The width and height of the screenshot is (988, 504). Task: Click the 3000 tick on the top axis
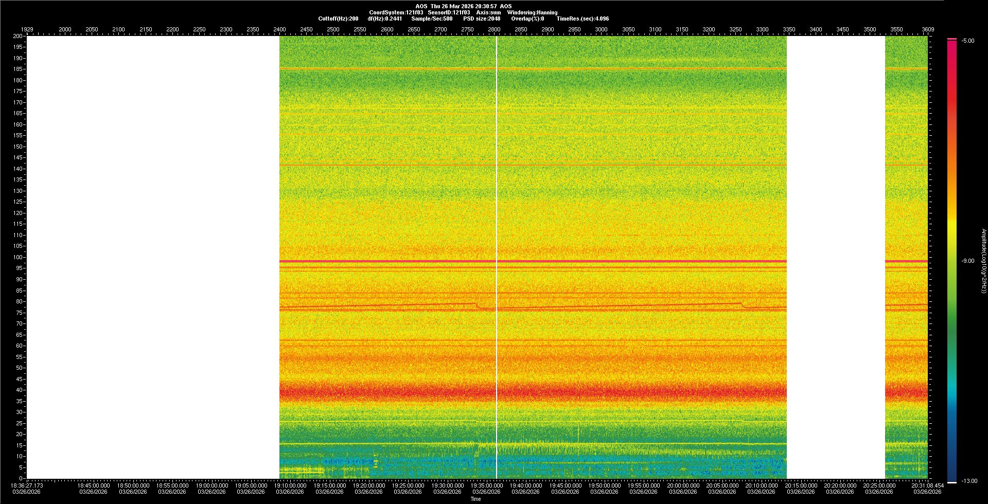pos(601,29)
